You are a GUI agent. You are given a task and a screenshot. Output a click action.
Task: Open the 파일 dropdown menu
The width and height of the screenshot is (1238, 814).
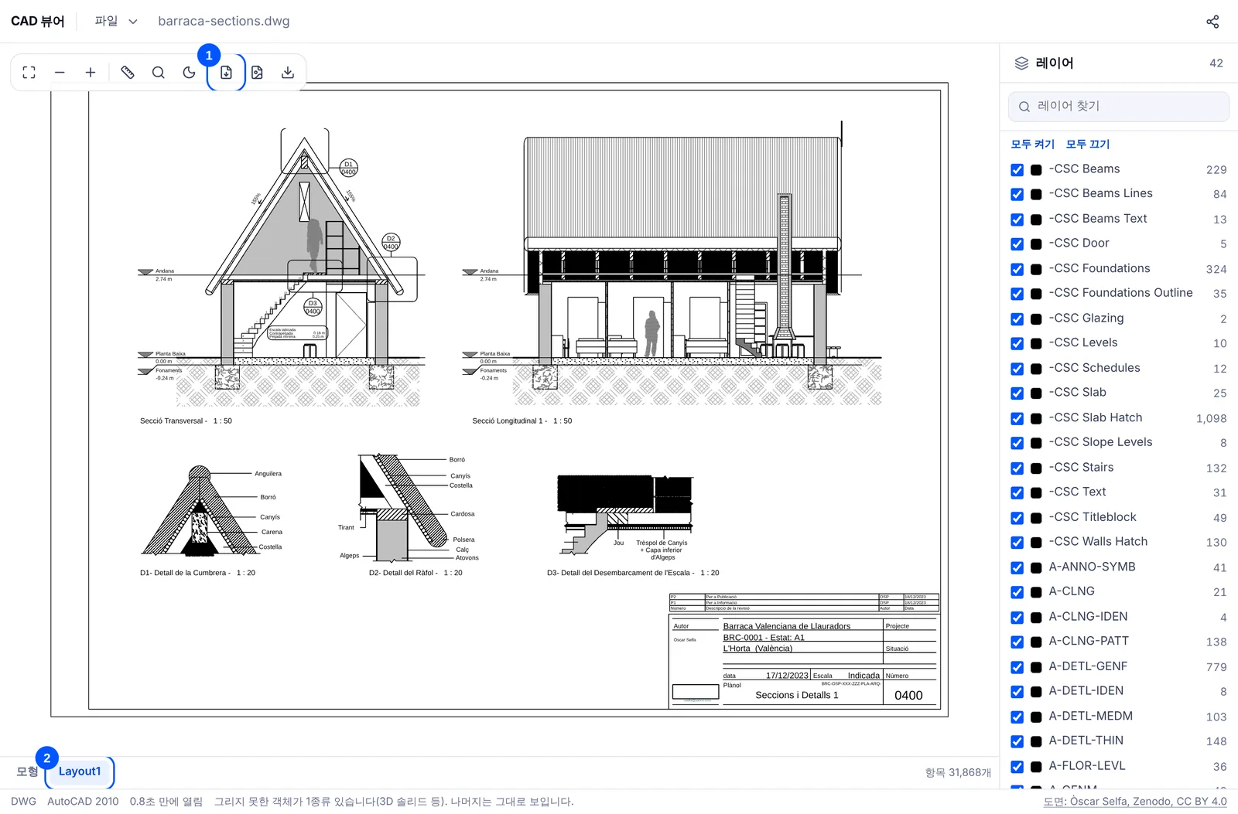pos(116,22)
